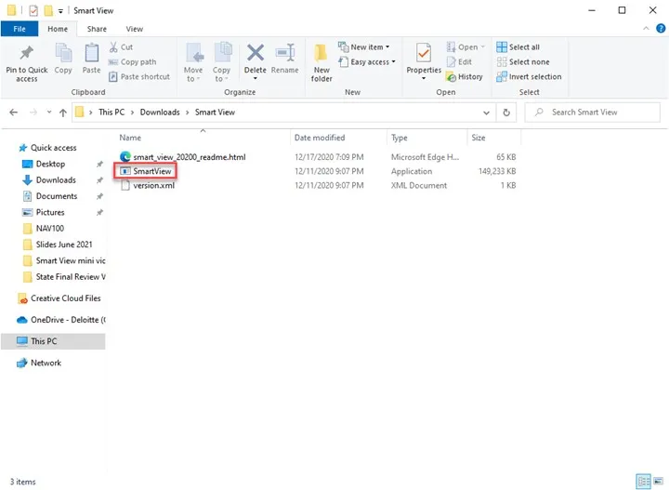Open the Copy to menu
This screenshot has height=490, width=669.
pyautogui.click(x=221, y=62)
